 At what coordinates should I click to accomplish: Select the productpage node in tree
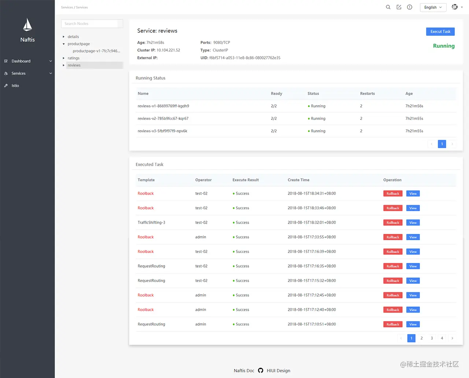[x=79, y=44]
